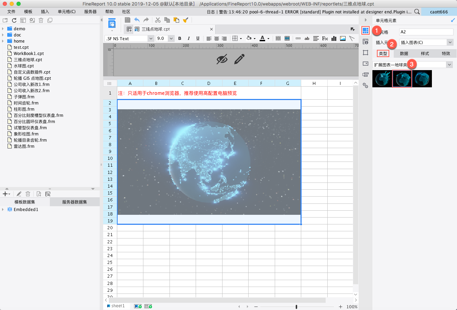The width and height of the screenshot is (457, 310).
Task: Open the font size 9.0 dropdown
Action: [x=171, y=38]
